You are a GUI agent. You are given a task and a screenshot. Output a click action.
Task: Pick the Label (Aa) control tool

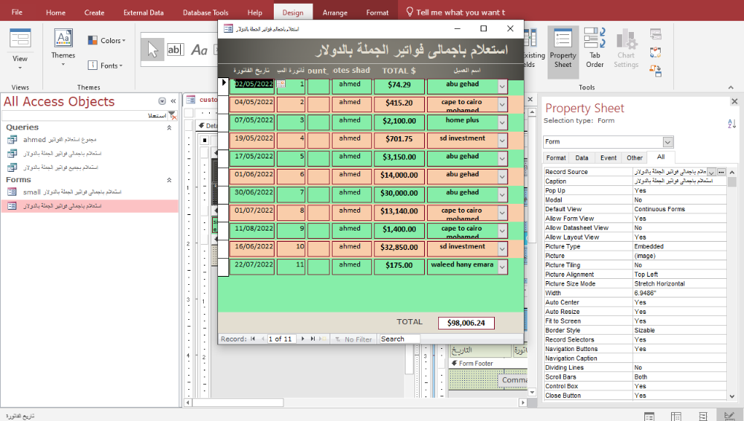199,50
